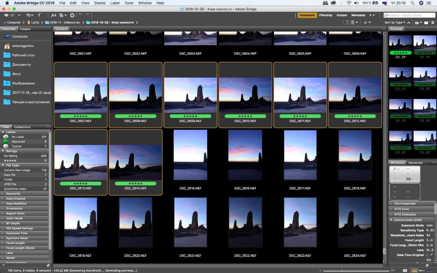Open the File menu

click(62, 3)
